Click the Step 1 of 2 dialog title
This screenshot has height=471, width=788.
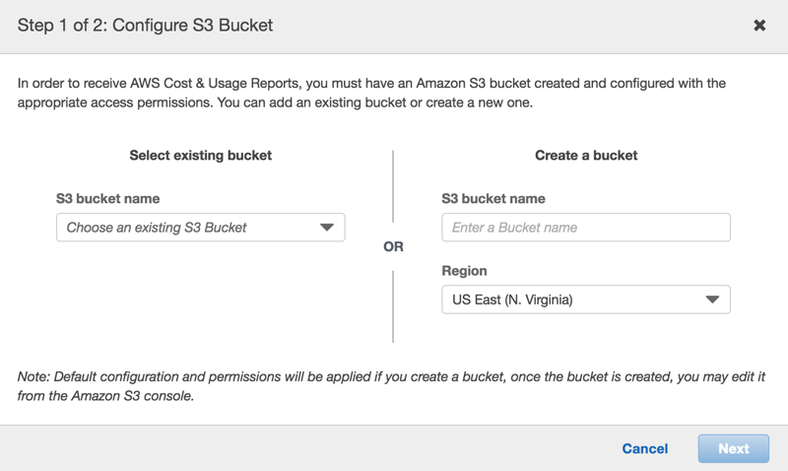146,26
